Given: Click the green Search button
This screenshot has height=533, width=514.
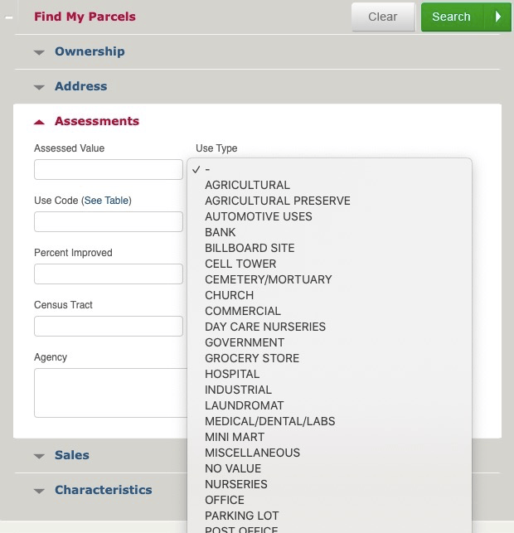Looking at the screenshot, I should click(451, 17).
